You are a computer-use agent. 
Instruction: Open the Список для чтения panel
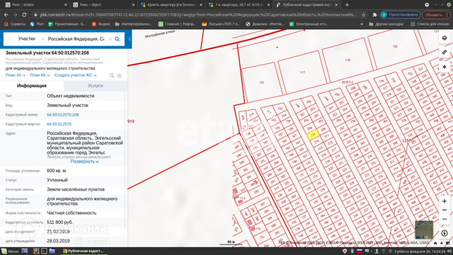coord(430,24)
